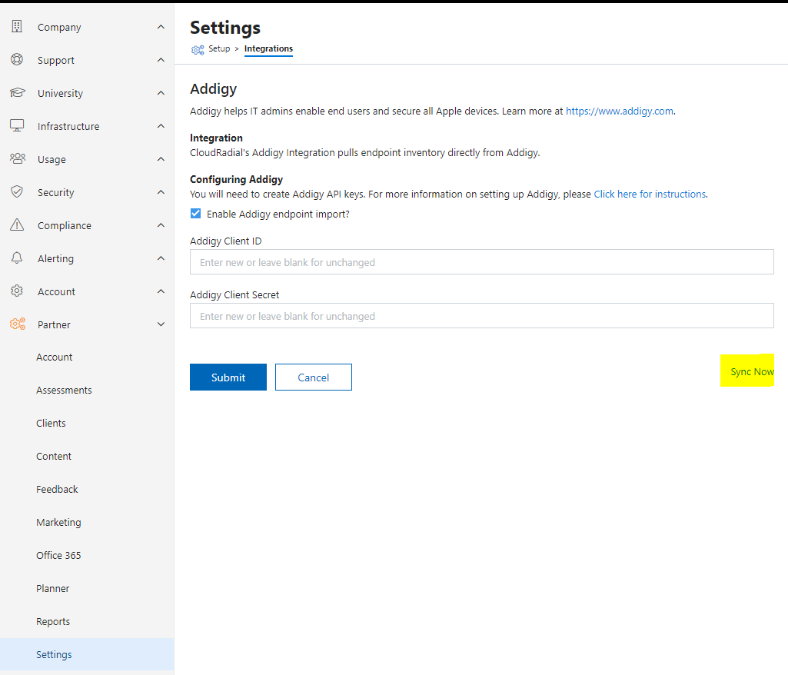Expand the Usage menu chevron
Viewport: 788px width, 675px height.
click(161, 159)
